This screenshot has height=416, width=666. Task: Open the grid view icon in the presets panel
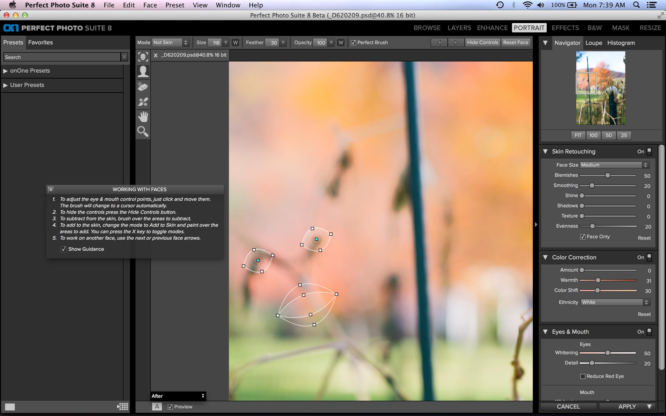pyautogui.click(x=122, y=406)
